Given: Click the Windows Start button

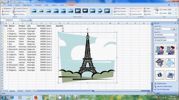Looking at the screenshot, I should (x=4, y=97).
